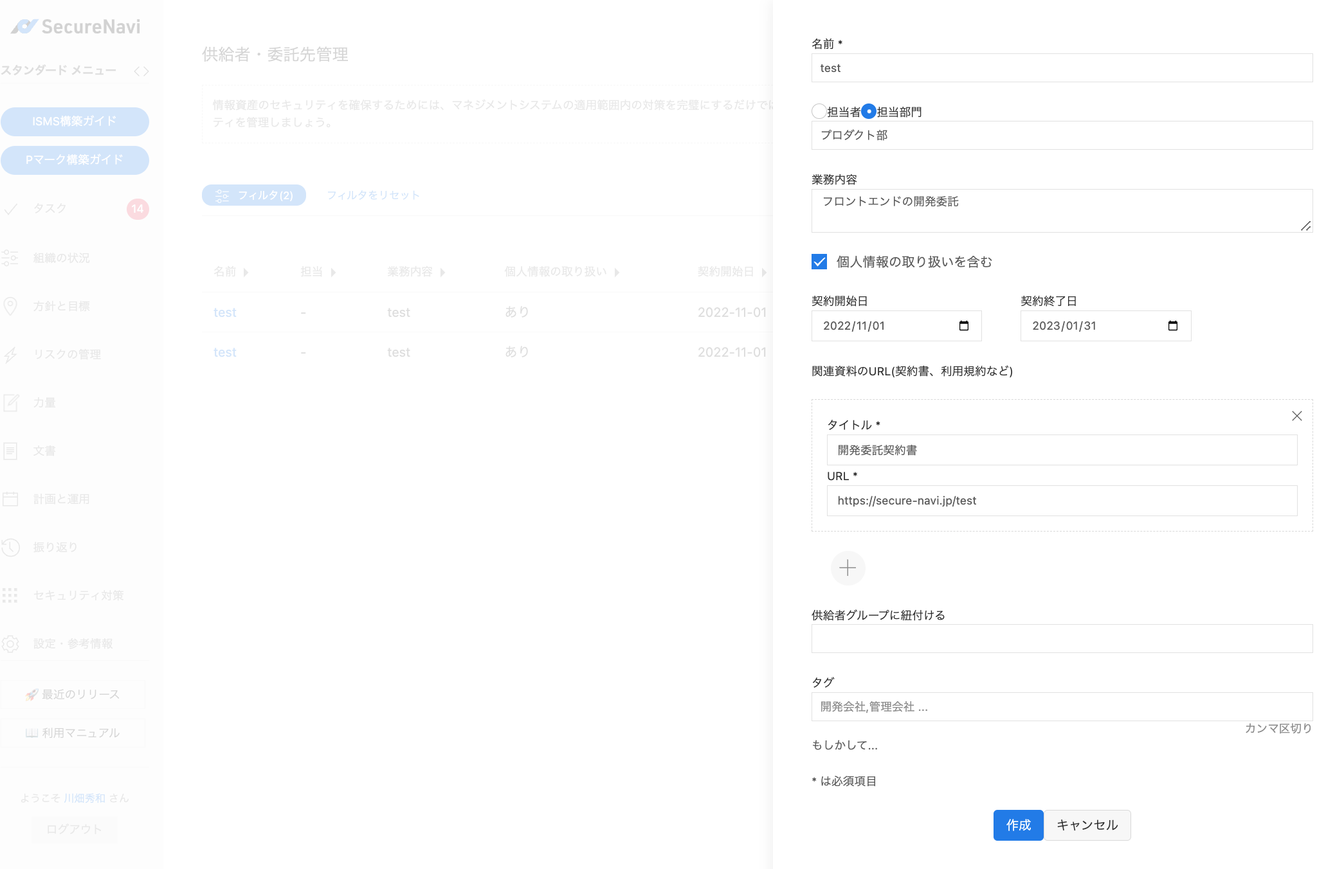Add another related URL with plus button
The image size is (1335, 869).
(848, 568)
